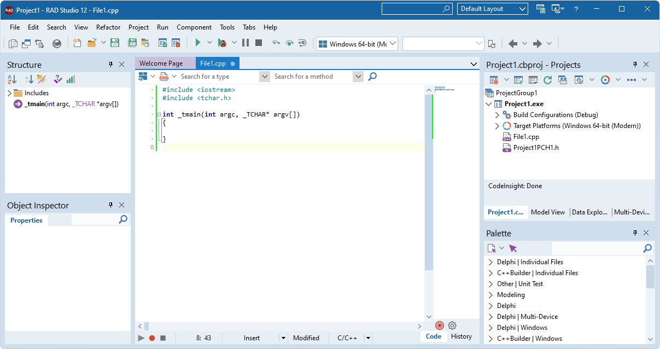Switch to the History view
660x349 pixels.
(x=462, y=336)
